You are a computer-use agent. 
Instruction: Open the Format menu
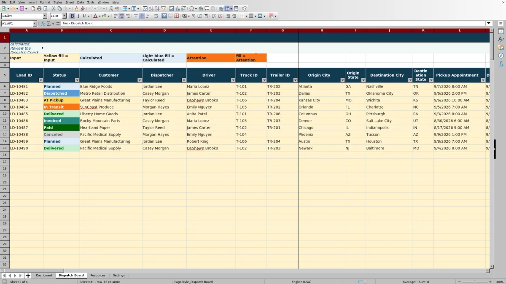click(x=45, y=2)
